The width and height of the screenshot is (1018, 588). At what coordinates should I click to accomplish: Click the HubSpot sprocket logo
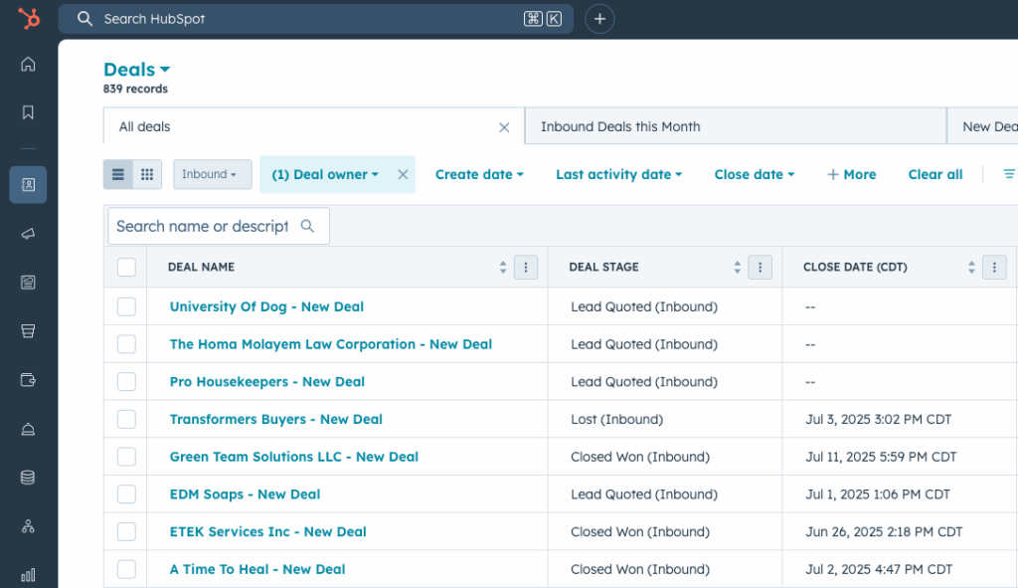click(28, 18)
